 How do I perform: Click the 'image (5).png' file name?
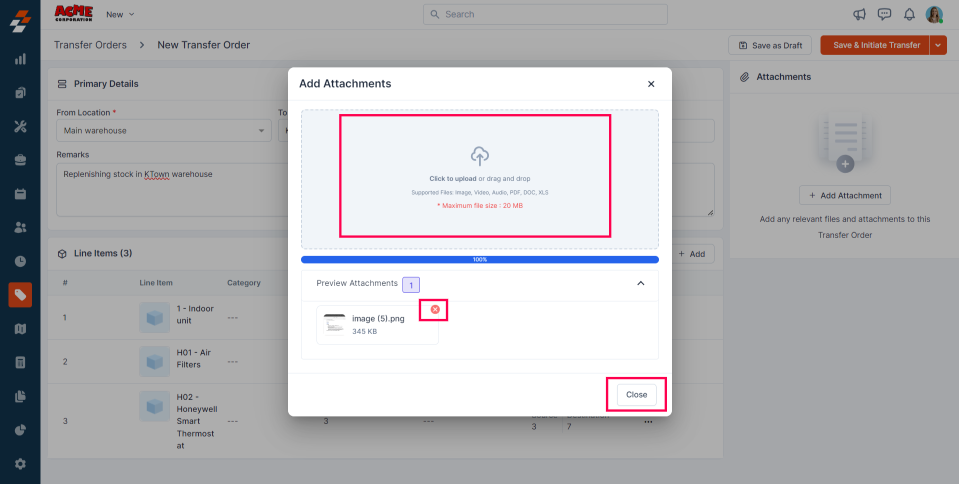(378, 318)
